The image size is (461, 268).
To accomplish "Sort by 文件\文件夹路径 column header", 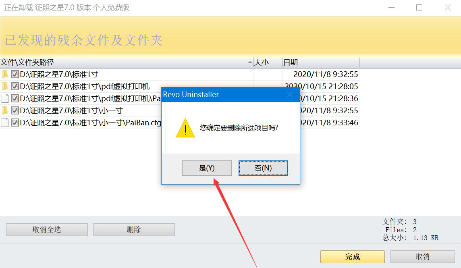I will pyautogui.click(x=127, y=62).
